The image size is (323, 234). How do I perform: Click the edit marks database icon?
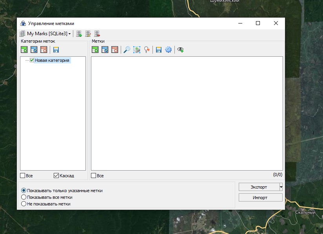point(88,34)
